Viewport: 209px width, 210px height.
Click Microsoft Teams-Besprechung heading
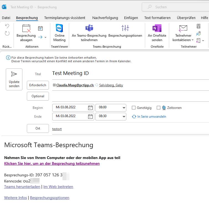point(49,145)
